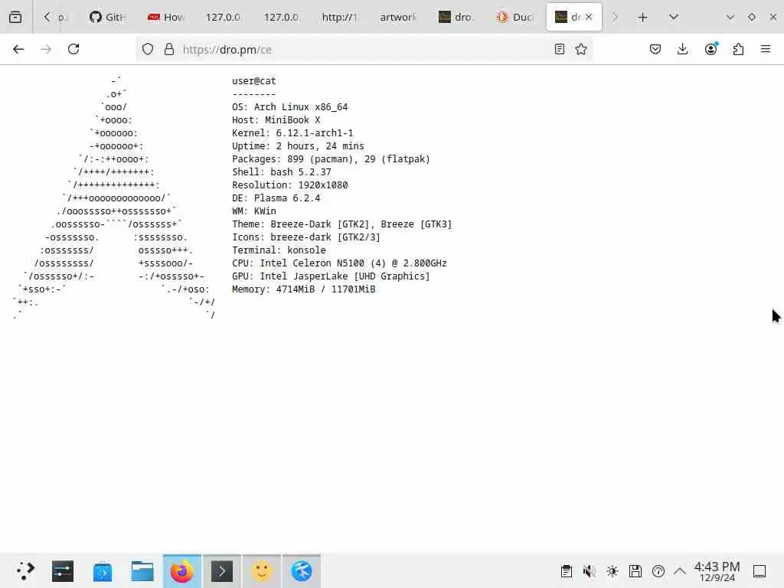Click the 'Packages: 899 (pacman)' line
784x588 pixels.
[331, 159]
